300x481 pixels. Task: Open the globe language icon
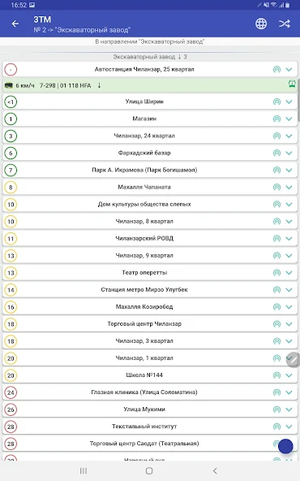(261, 24)
